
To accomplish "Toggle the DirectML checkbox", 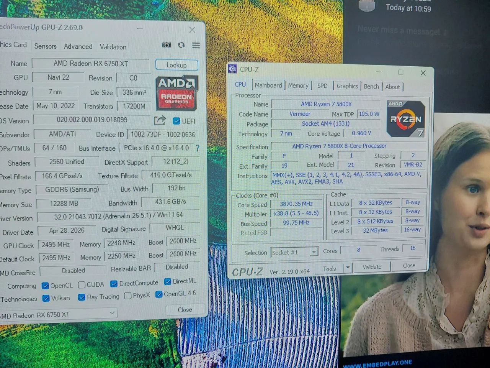I will pyautogui.click(x=168, y=282).
